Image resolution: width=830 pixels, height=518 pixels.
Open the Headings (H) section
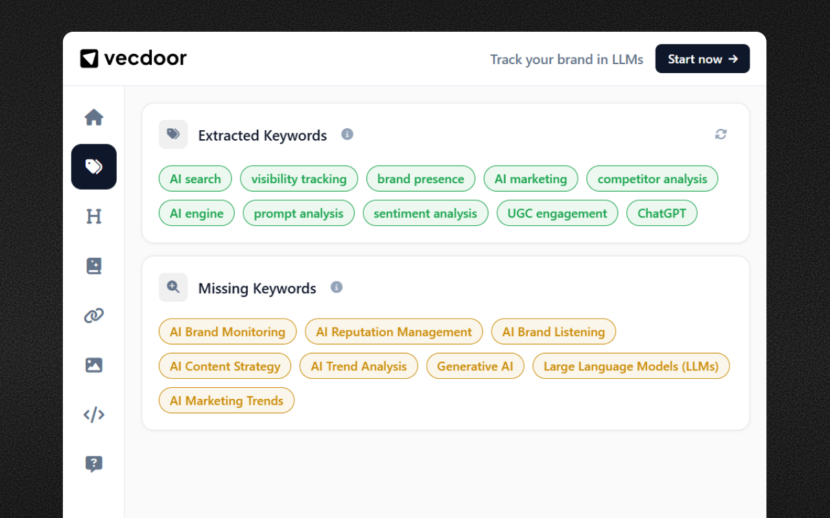(x=93, y=216)
